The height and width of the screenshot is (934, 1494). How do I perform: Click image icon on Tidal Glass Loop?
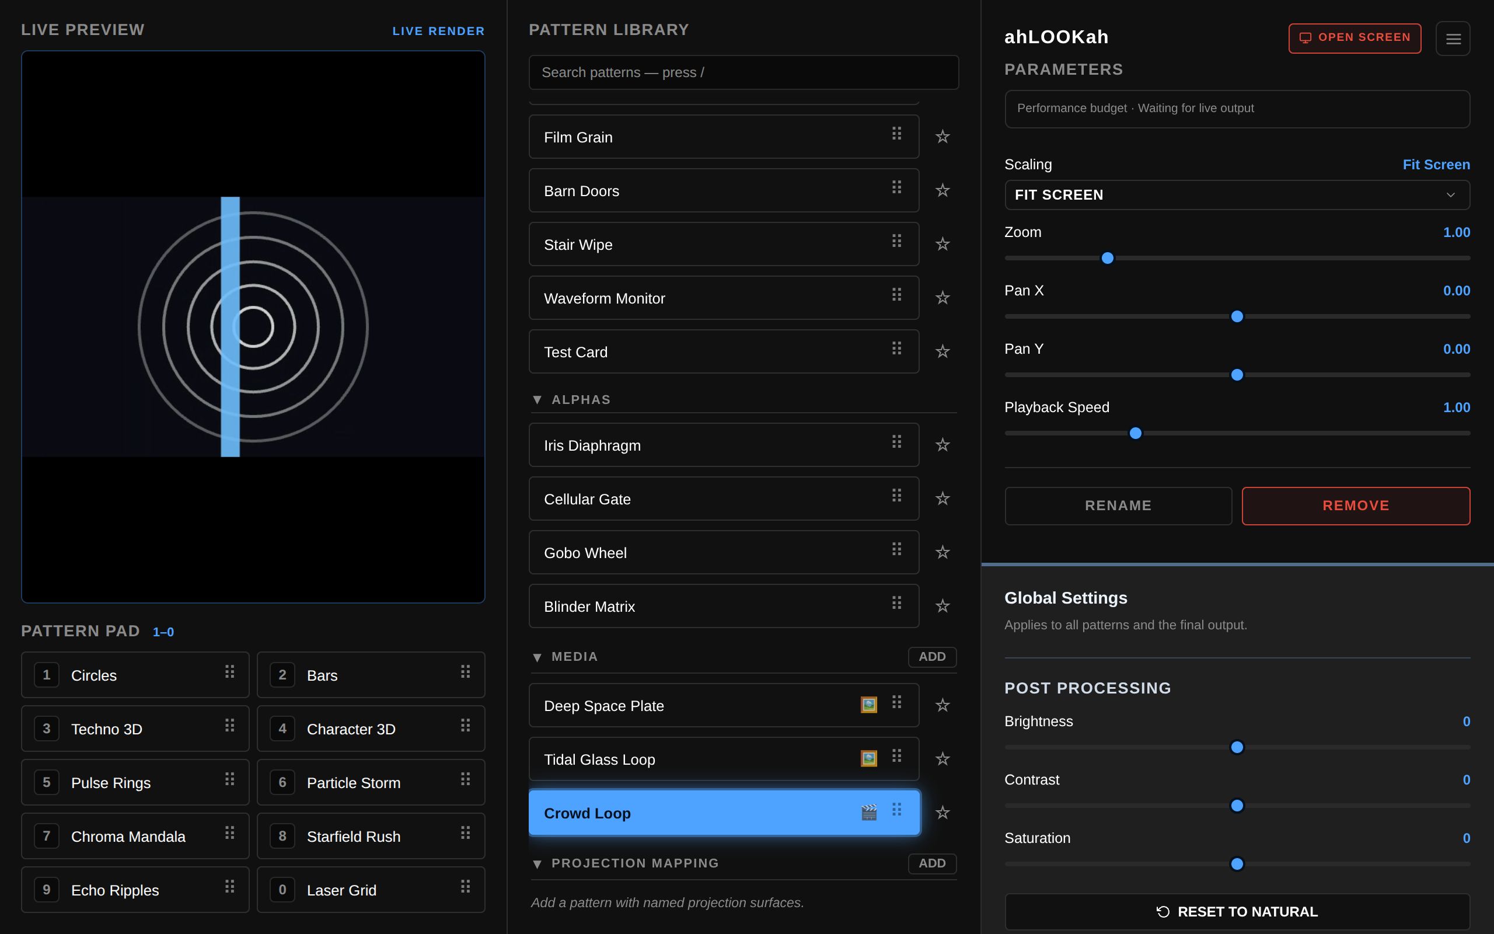[x=868, y=758]
